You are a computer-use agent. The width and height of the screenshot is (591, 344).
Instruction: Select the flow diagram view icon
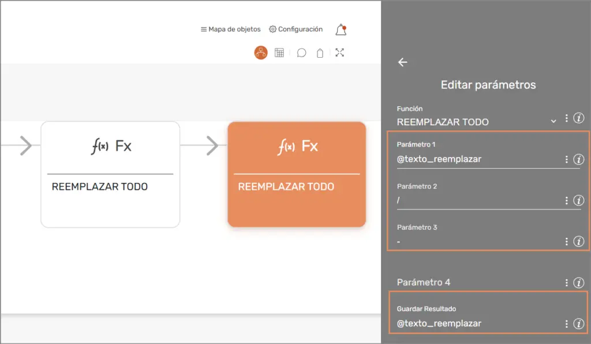tap(261, 53)
